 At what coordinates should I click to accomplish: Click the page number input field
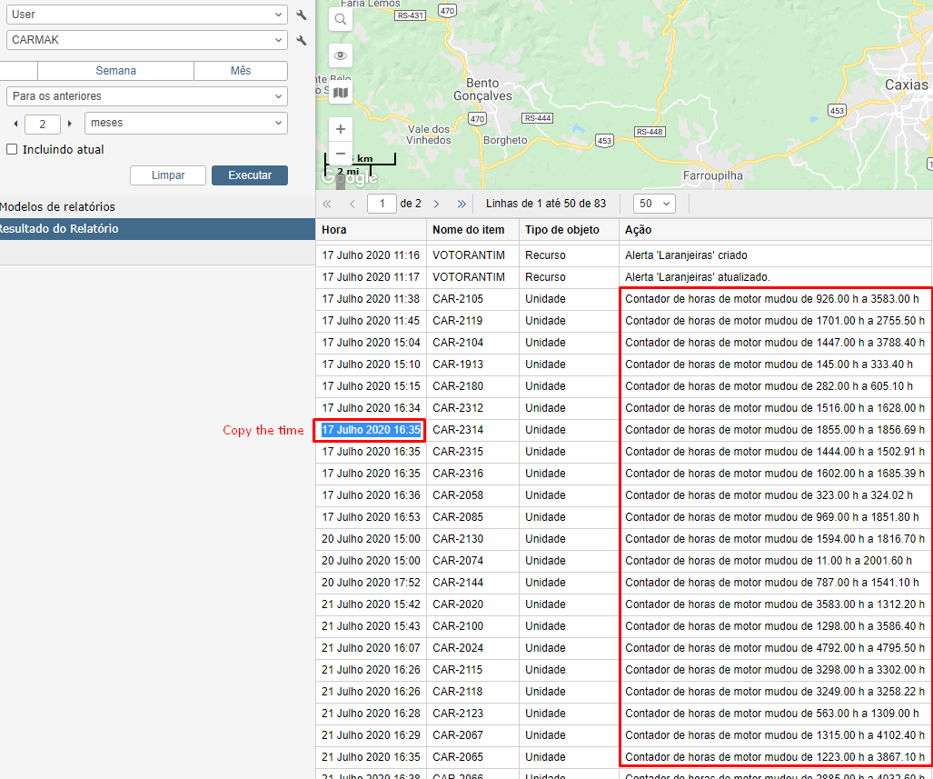coord(382,204)
